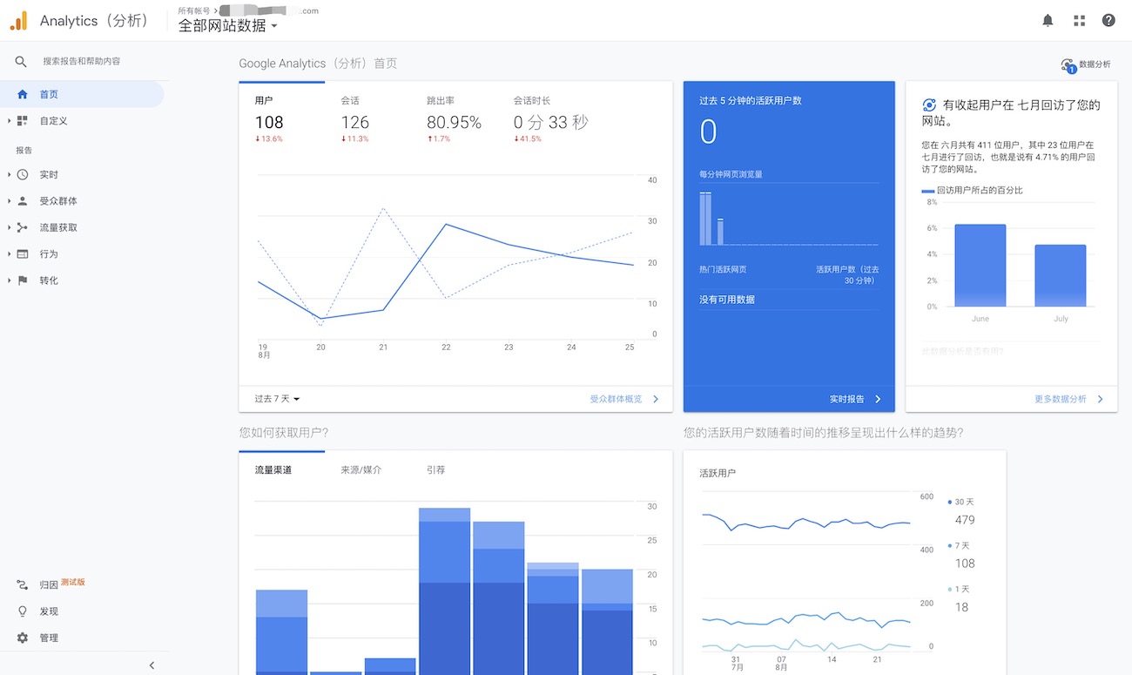The image size is (1132, 675).
Task: Click the 回访用户所占的百分比 legend swatch
Action: point(928,191)
